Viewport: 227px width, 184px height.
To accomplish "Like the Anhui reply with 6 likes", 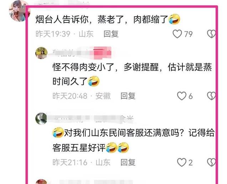I will click(182, 96).
